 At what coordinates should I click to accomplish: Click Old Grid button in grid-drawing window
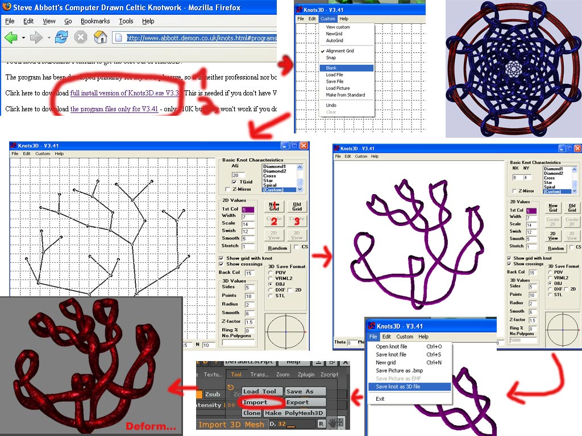coord(297,207)
